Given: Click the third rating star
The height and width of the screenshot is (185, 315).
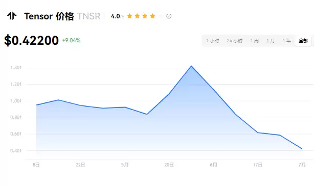Looking at the screenshot, I should click(145, 16).
